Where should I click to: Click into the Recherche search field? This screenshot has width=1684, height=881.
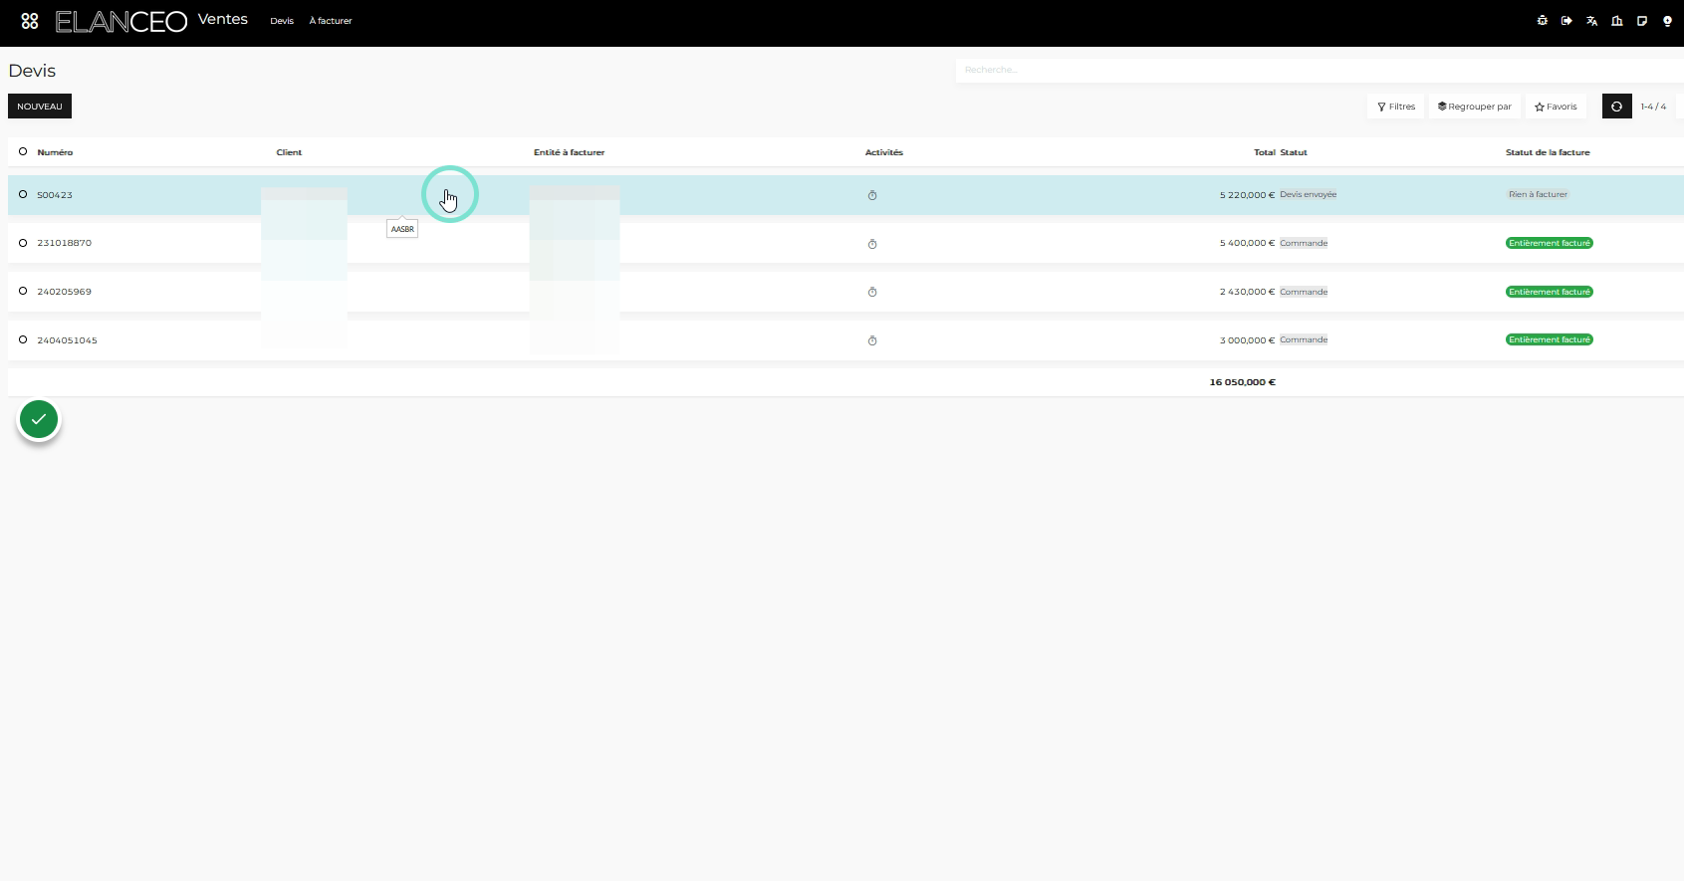pos(1320,70)
